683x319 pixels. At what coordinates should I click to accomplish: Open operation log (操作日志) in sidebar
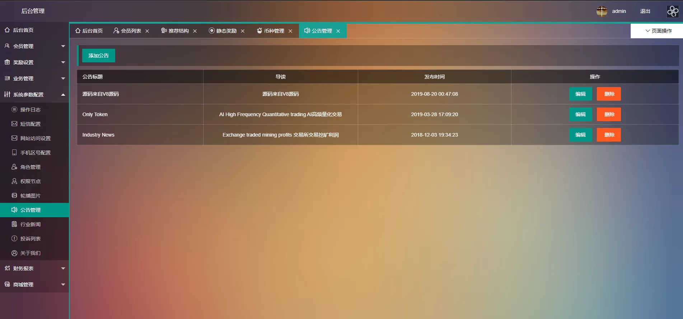coord(30,110)
